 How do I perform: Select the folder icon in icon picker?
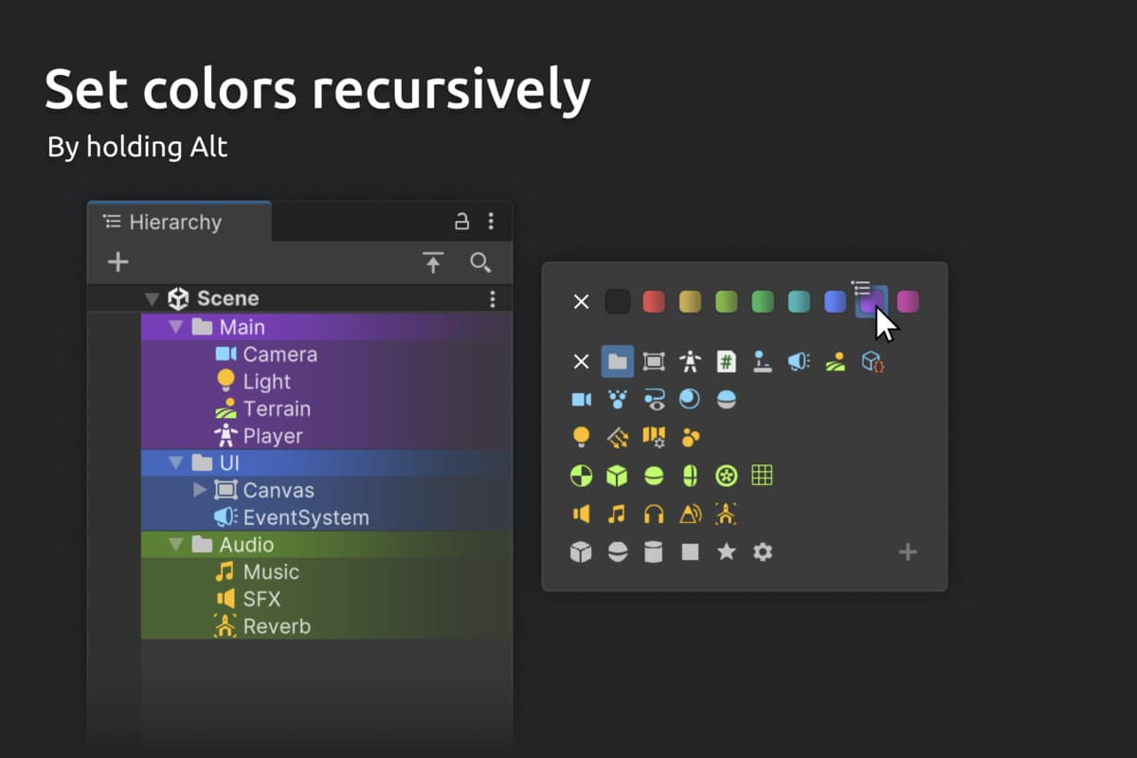click(618, 361)
